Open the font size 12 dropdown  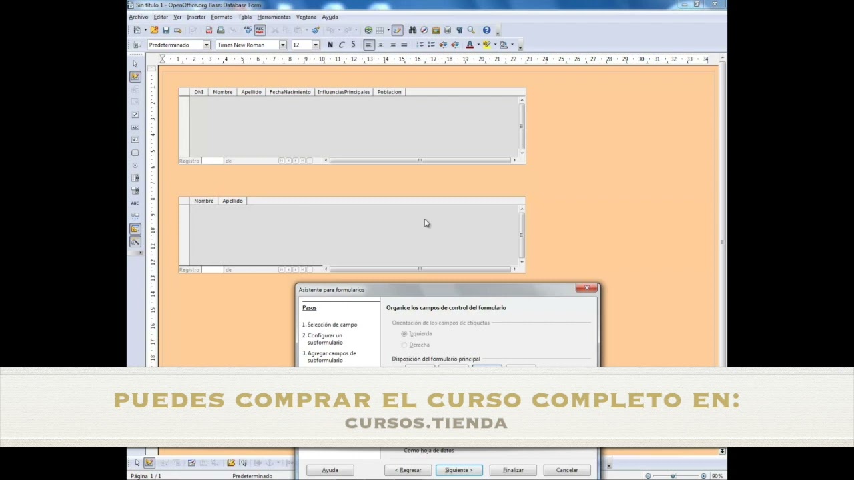click(x=316, y=45)
